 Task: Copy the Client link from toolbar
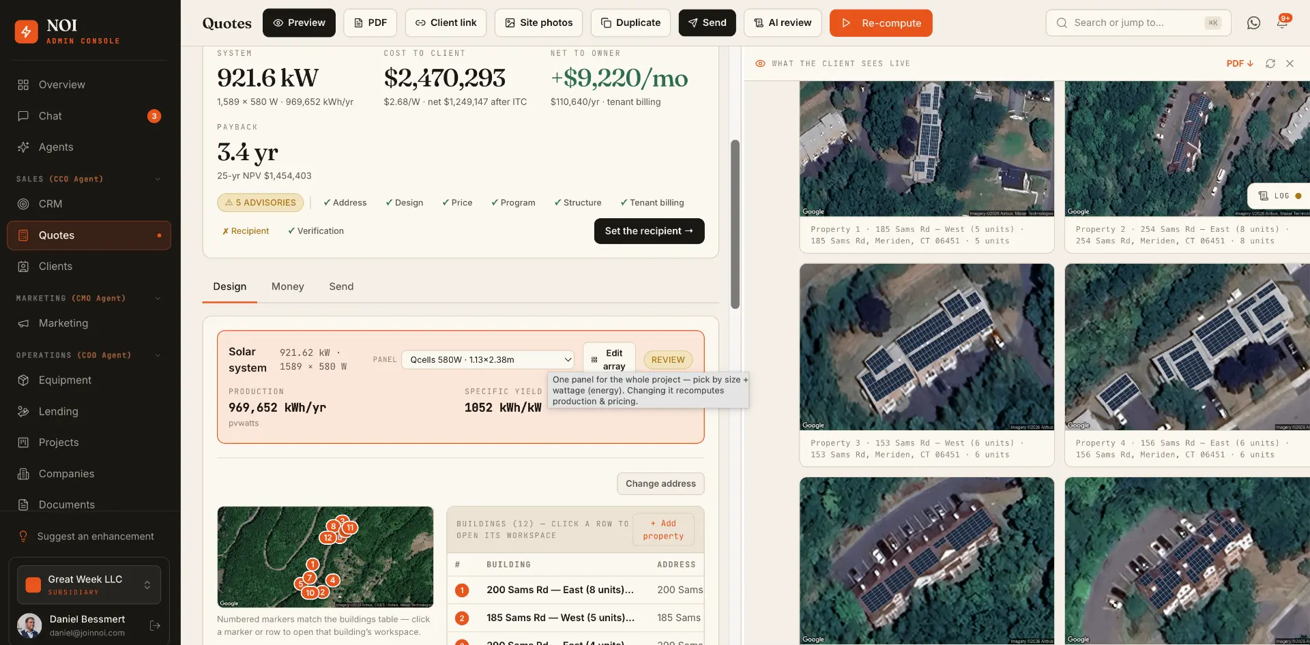click(x=446, y=23)
